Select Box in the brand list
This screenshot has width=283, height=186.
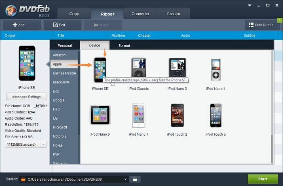coord(64,91)
